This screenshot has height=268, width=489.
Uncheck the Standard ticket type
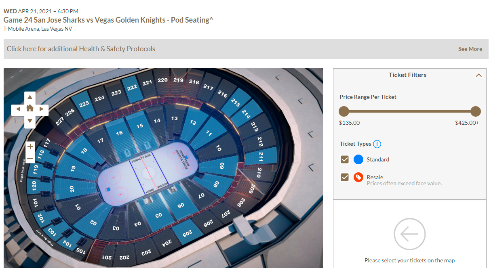pyautogui.click(x=345, y=159)
